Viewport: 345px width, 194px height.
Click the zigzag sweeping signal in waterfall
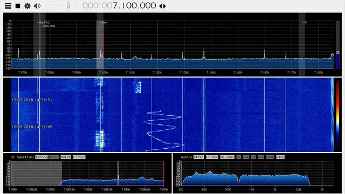coord(164,130)
